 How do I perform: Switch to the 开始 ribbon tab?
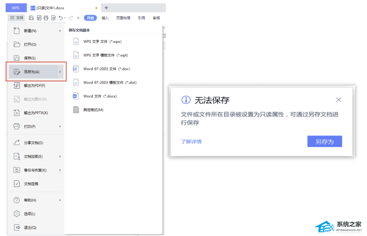90,18
